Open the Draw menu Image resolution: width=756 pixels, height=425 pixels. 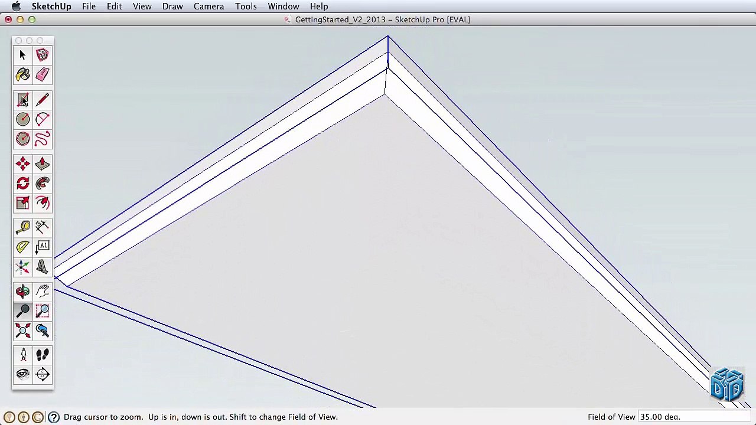(172, 6)
